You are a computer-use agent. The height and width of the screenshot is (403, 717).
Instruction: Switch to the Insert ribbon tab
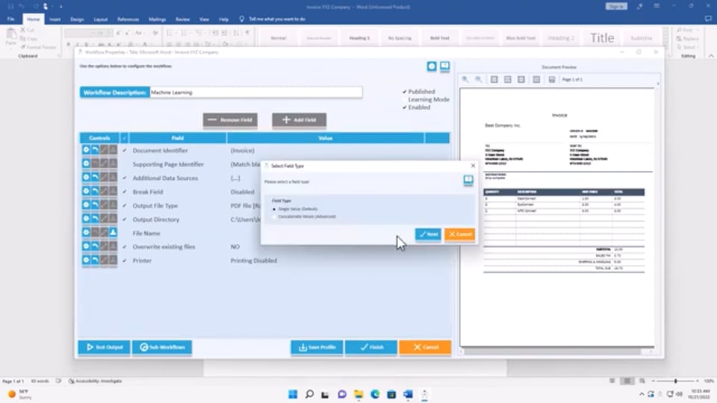[55, 19]
